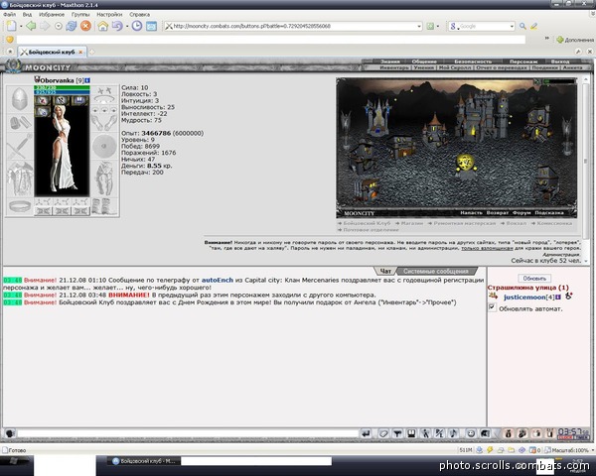
Task: Click the walking figure chat icon
Action: [x=425, y=433]
